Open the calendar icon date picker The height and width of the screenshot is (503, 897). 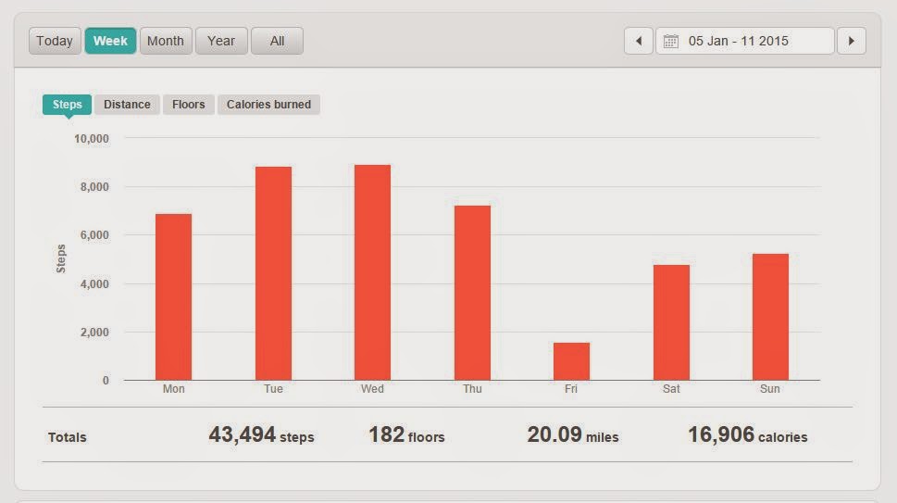[x=670, y=41]
